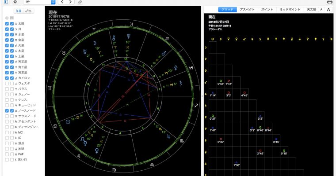The width and height of the screenshot is (336, 176).
Task: Click the 0°15' aspect grid cell
Action: point(284,152)
